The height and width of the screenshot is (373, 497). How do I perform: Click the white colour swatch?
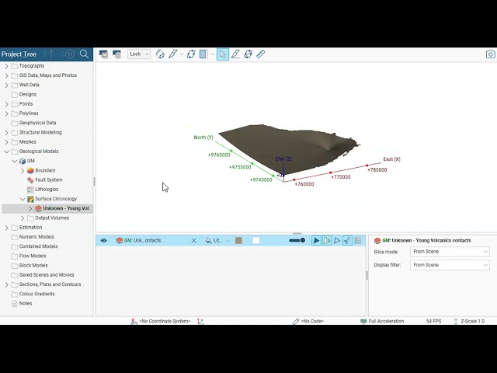(x=256, y=241)
